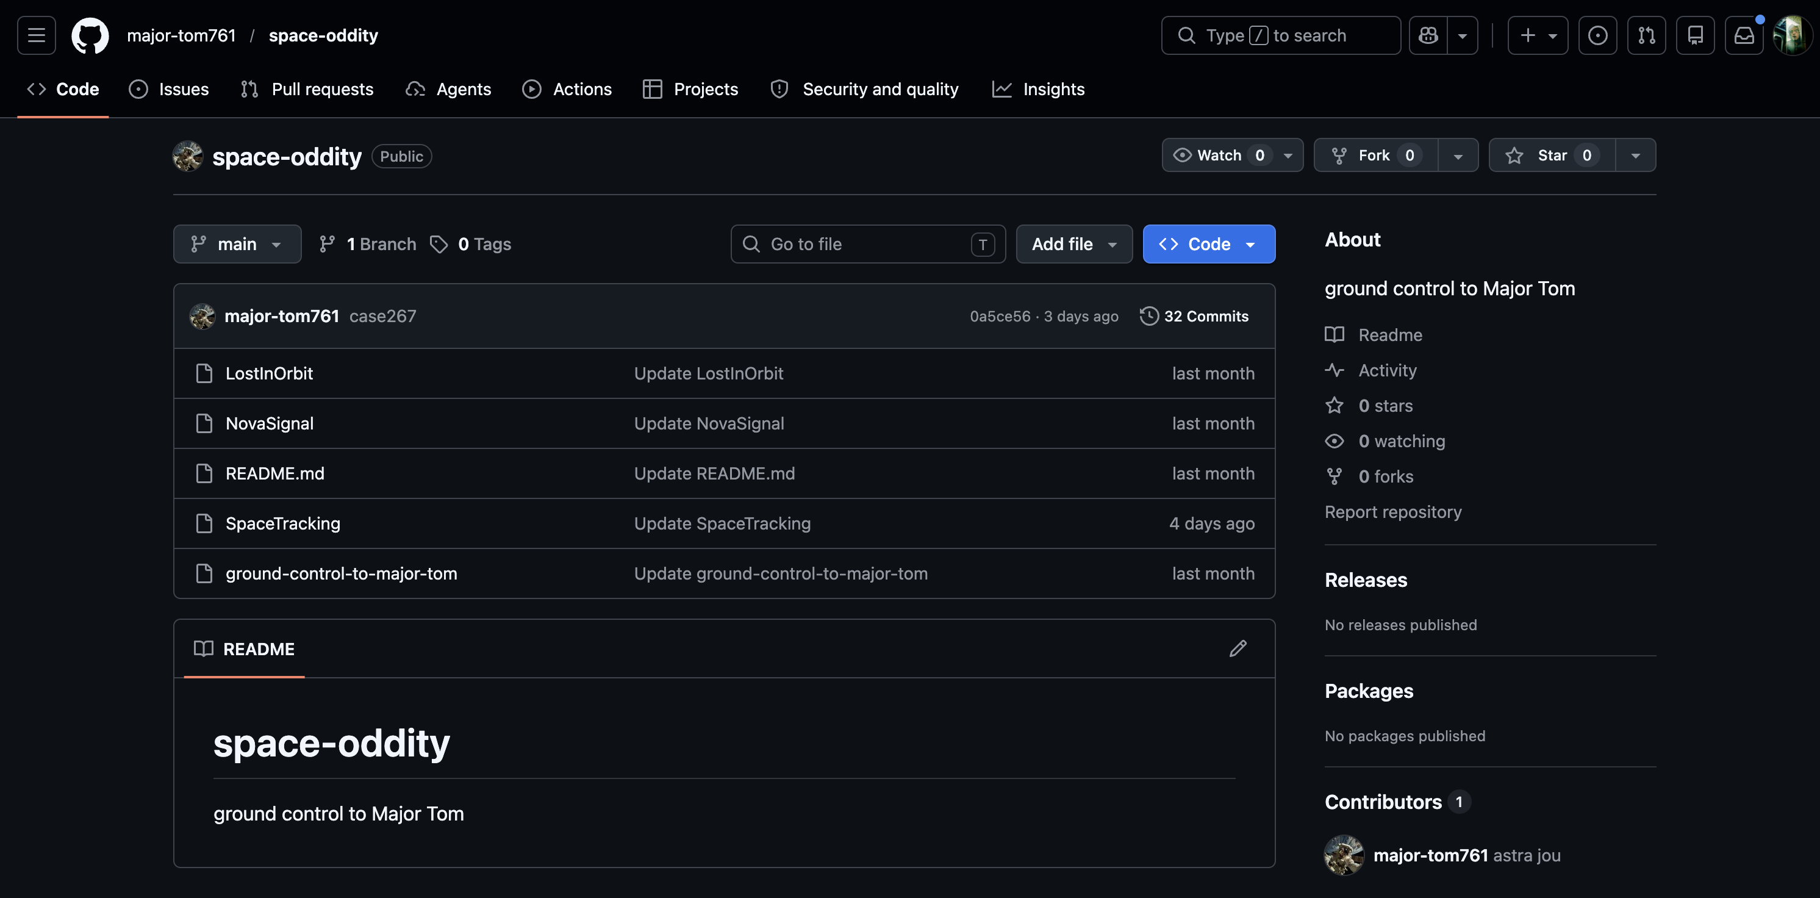Open contributor major-tom761 profile
This screenshot has height=898, width=1820.
click(1431, 855)
